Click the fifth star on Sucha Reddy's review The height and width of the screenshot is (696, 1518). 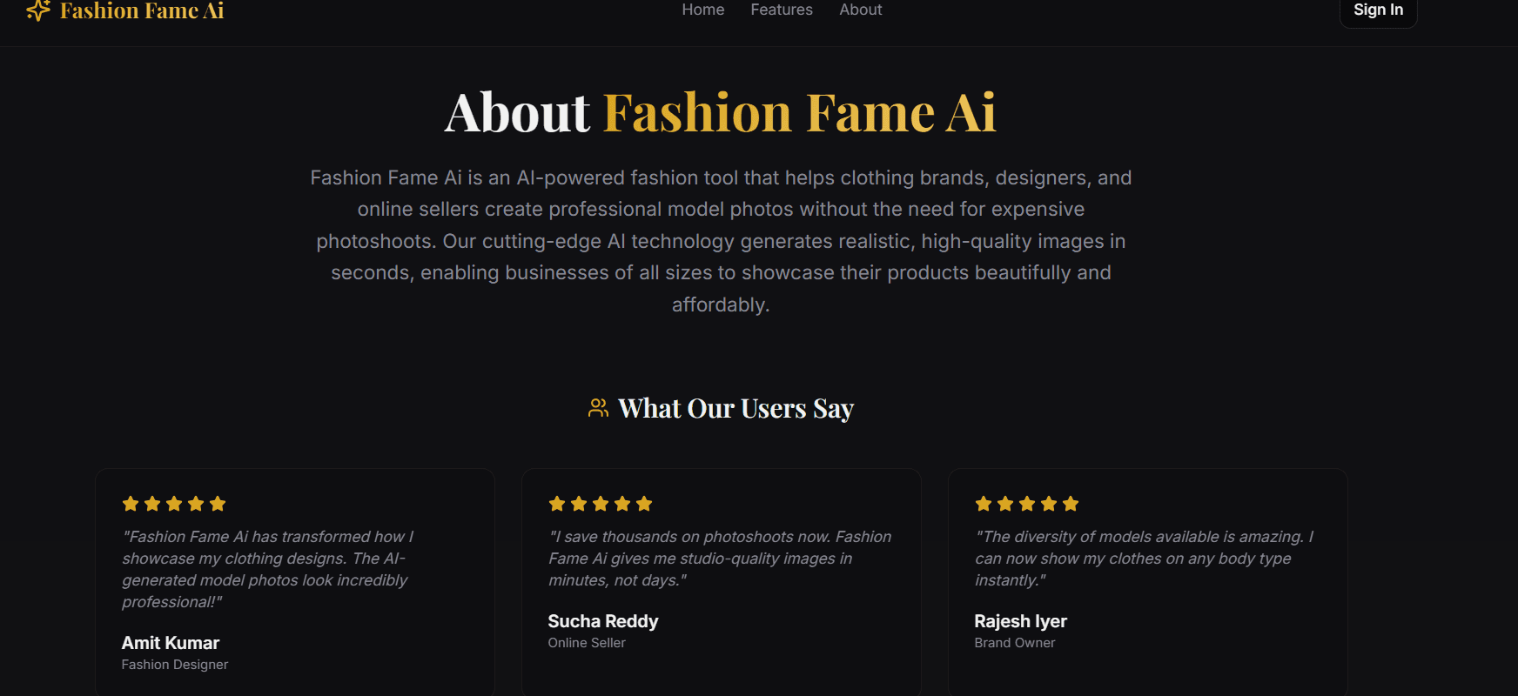tap(644, 503)
